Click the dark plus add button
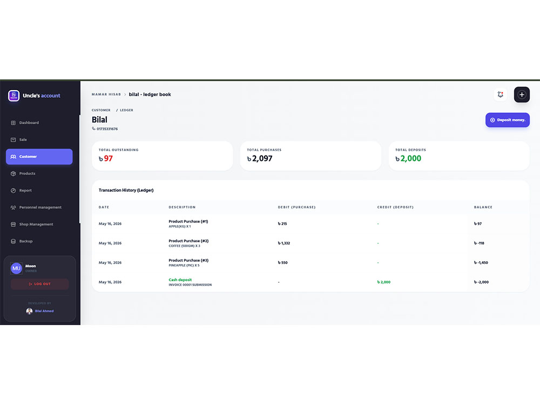The height and width of the screenshot is (405, 540). [522, 94]
